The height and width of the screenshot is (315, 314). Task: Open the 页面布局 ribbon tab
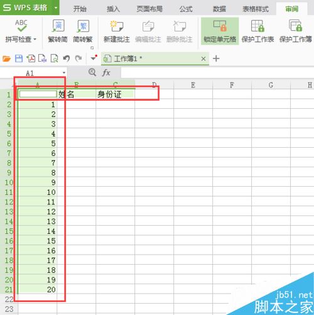click(x=149, y=9)
